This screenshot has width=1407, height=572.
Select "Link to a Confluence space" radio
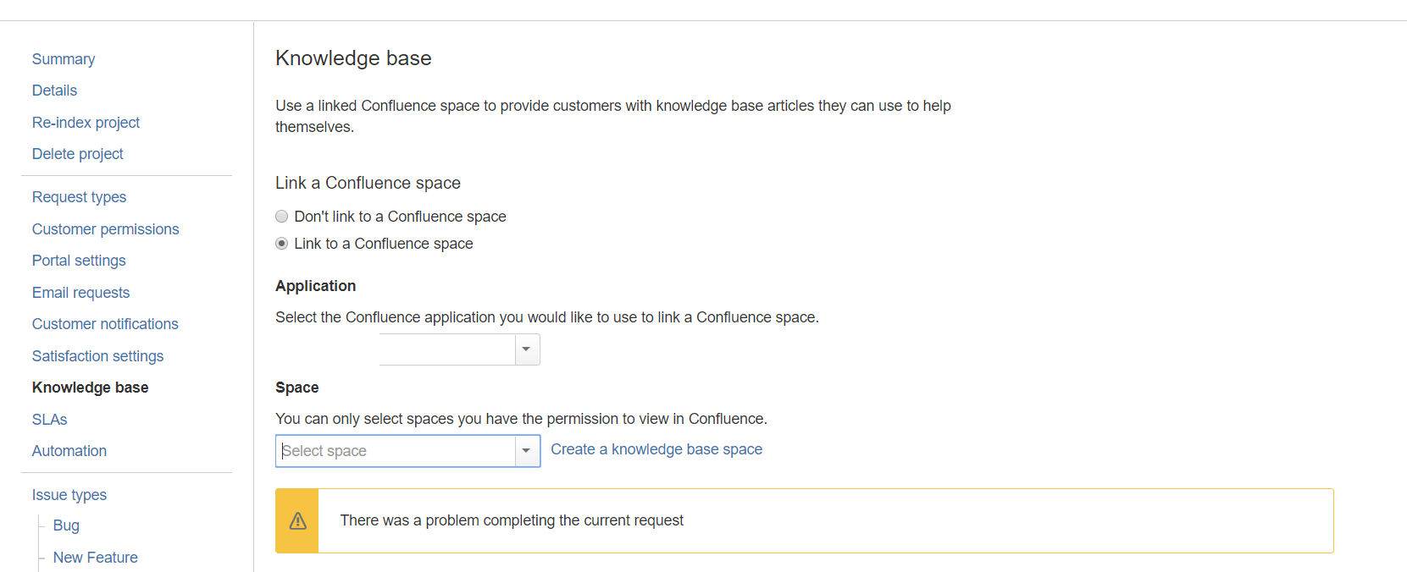pos(282,244)
